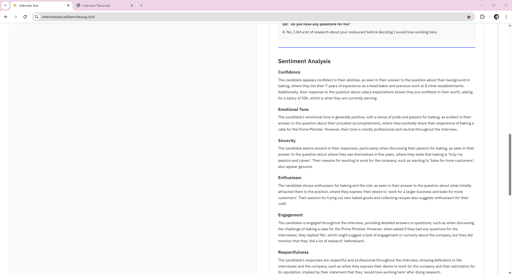The width and height of the screenshot is (512, 275).
Task: Reload the Interview Ace page
Action: (25, 17)
